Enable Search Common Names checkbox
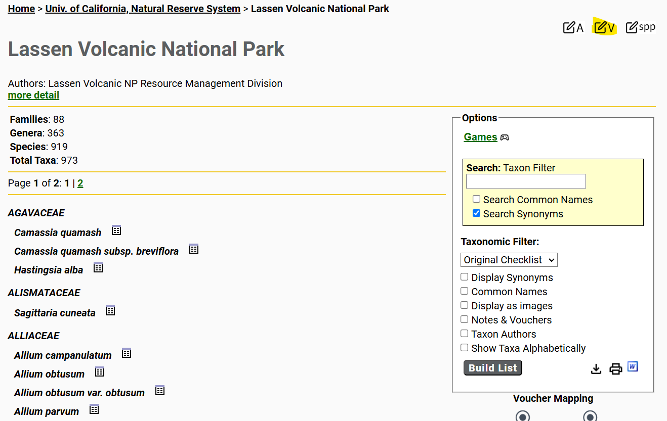Image resolution: width=667 pixels, height=421 pixels. click(x=476, y=199)
